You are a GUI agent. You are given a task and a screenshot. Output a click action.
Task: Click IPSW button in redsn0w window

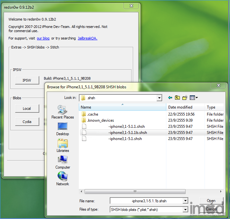click(x=27, y=80)
